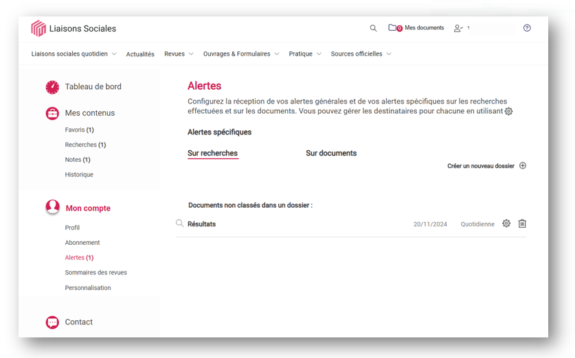Select the Sur recherches tab

213,154
